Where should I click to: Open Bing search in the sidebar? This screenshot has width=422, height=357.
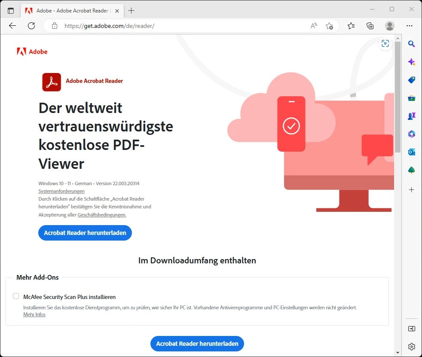[x=412, y=44]
